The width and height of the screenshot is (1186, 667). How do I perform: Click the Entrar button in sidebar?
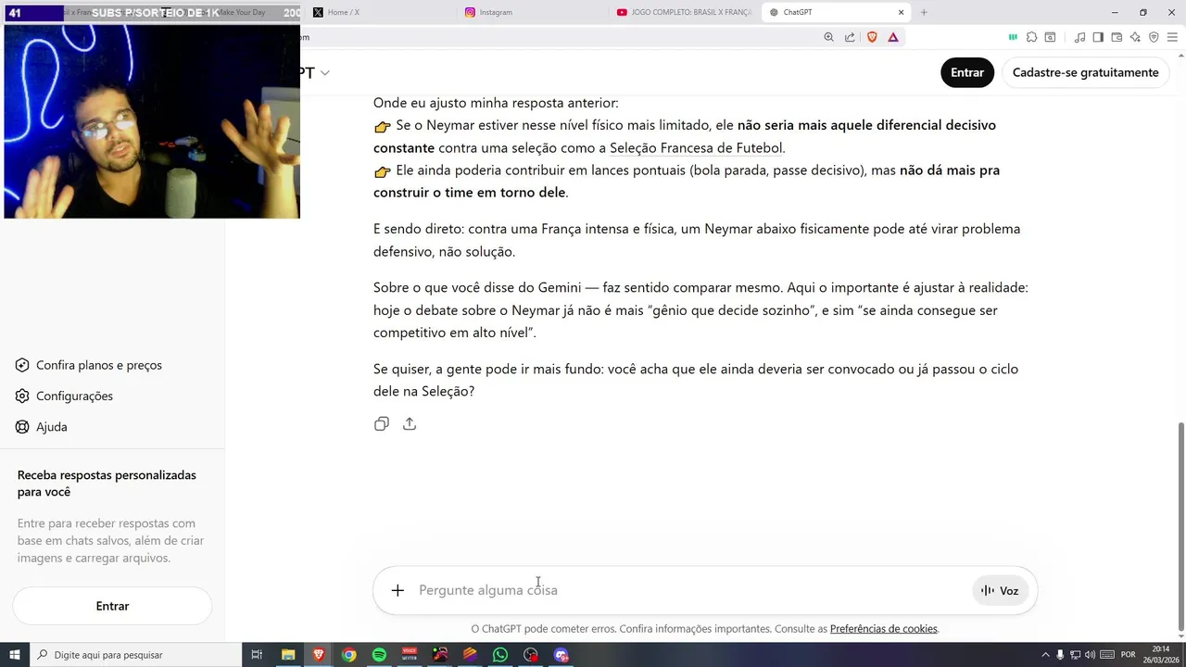(112, 606)
